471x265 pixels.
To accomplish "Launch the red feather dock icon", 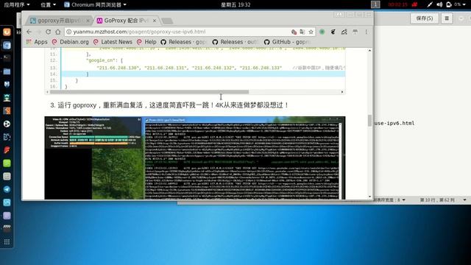I will pyautogui.click(x=7, y=150).
